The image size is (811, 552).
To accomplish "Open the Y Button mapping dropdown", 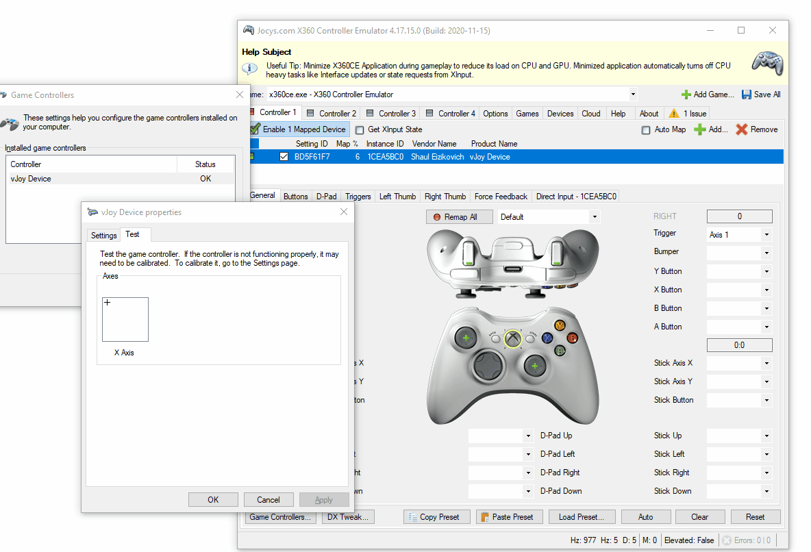I will click(766, 272).
